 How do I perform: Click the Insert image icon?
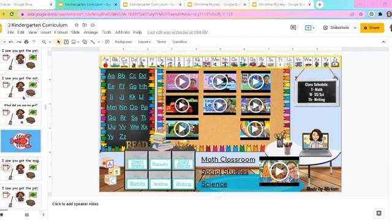point(73,42)
